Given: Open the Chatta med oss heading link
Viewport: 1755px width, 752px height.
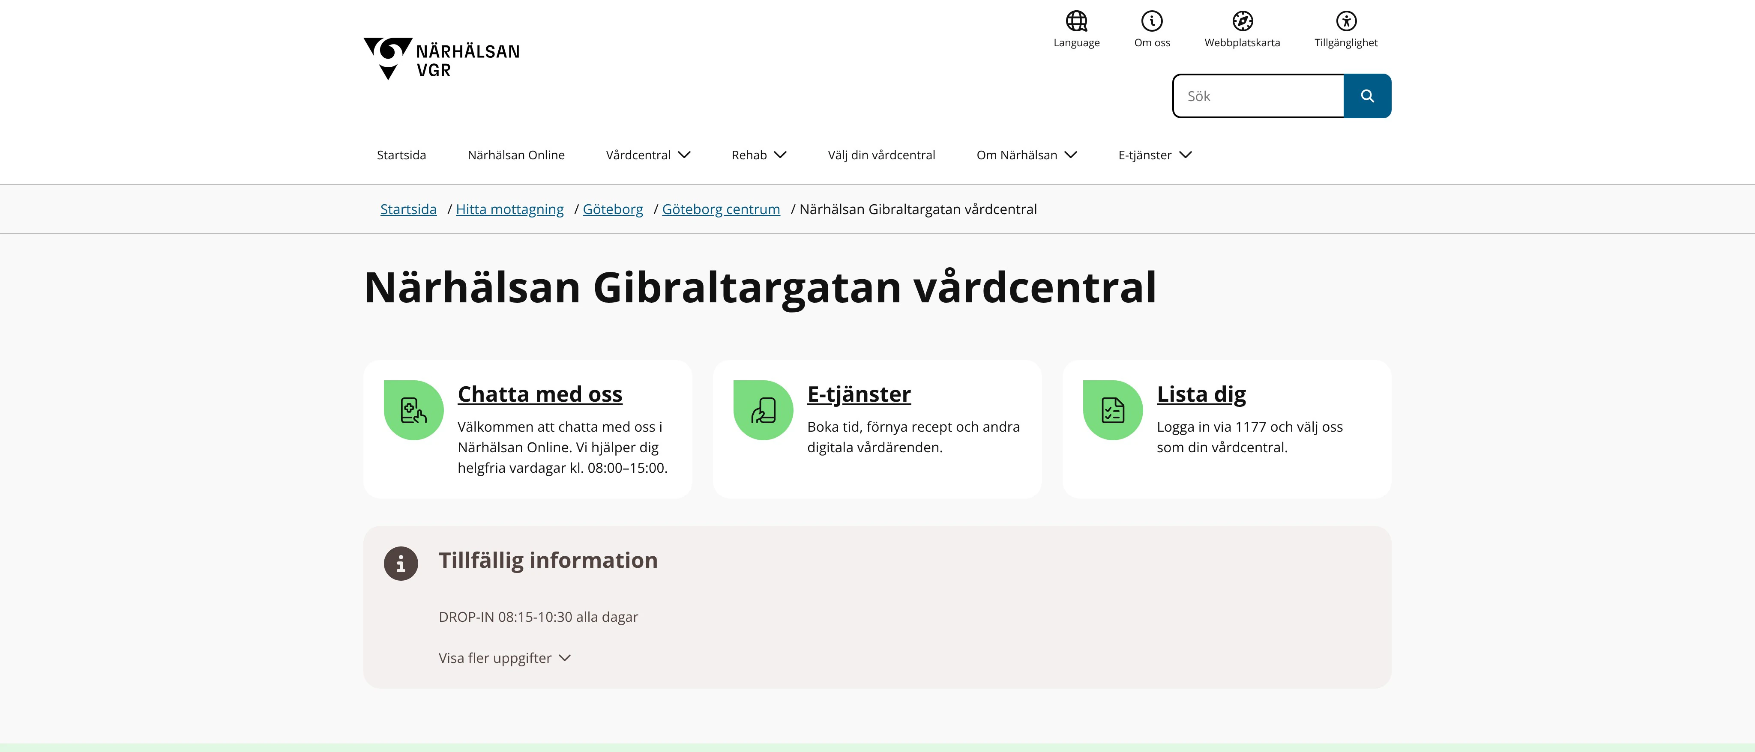Looking at the screenshot, I should coord(539,394).
